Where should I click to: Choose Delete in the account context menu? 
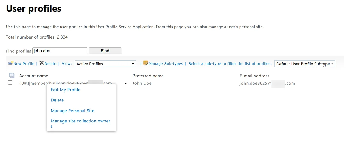(x=57, y=100)
